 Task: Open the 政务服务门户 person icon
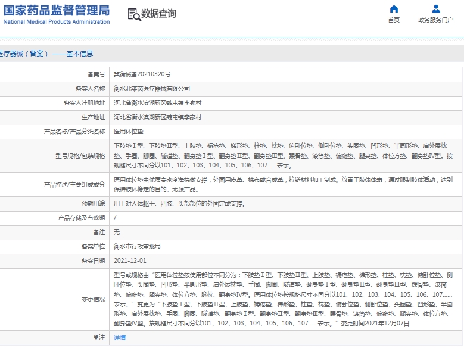(x=435, y=9)
